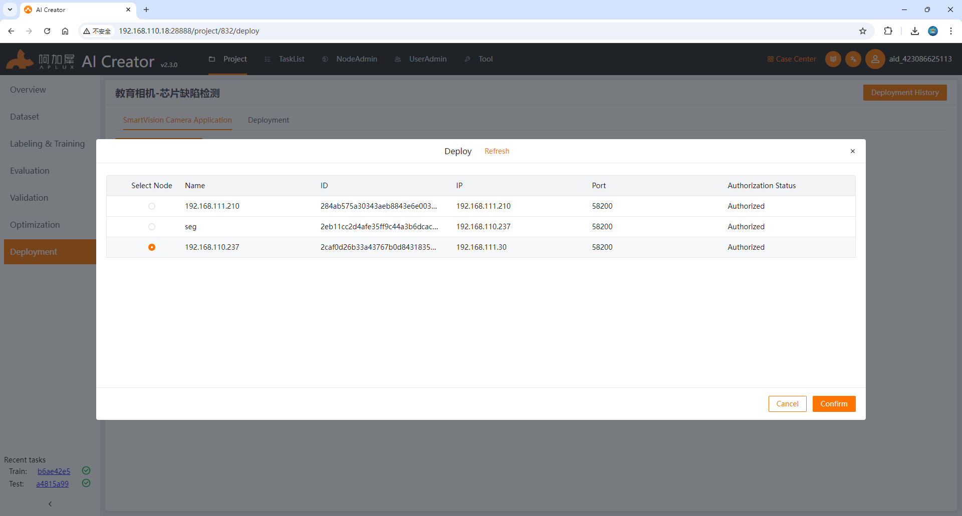
Task: Open train task b6ae42e5
Action: (54, 471)
